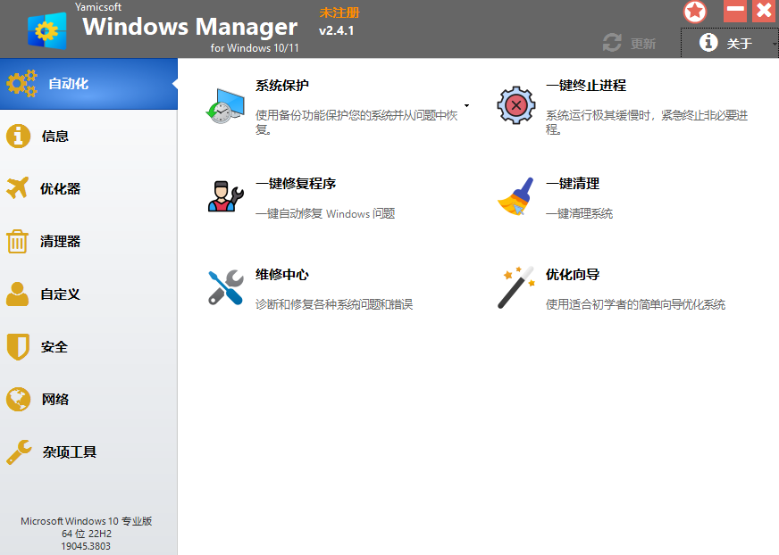Click description 一键清理系统
The width and height of the screenshot is (779, 555).
(579, 214)
